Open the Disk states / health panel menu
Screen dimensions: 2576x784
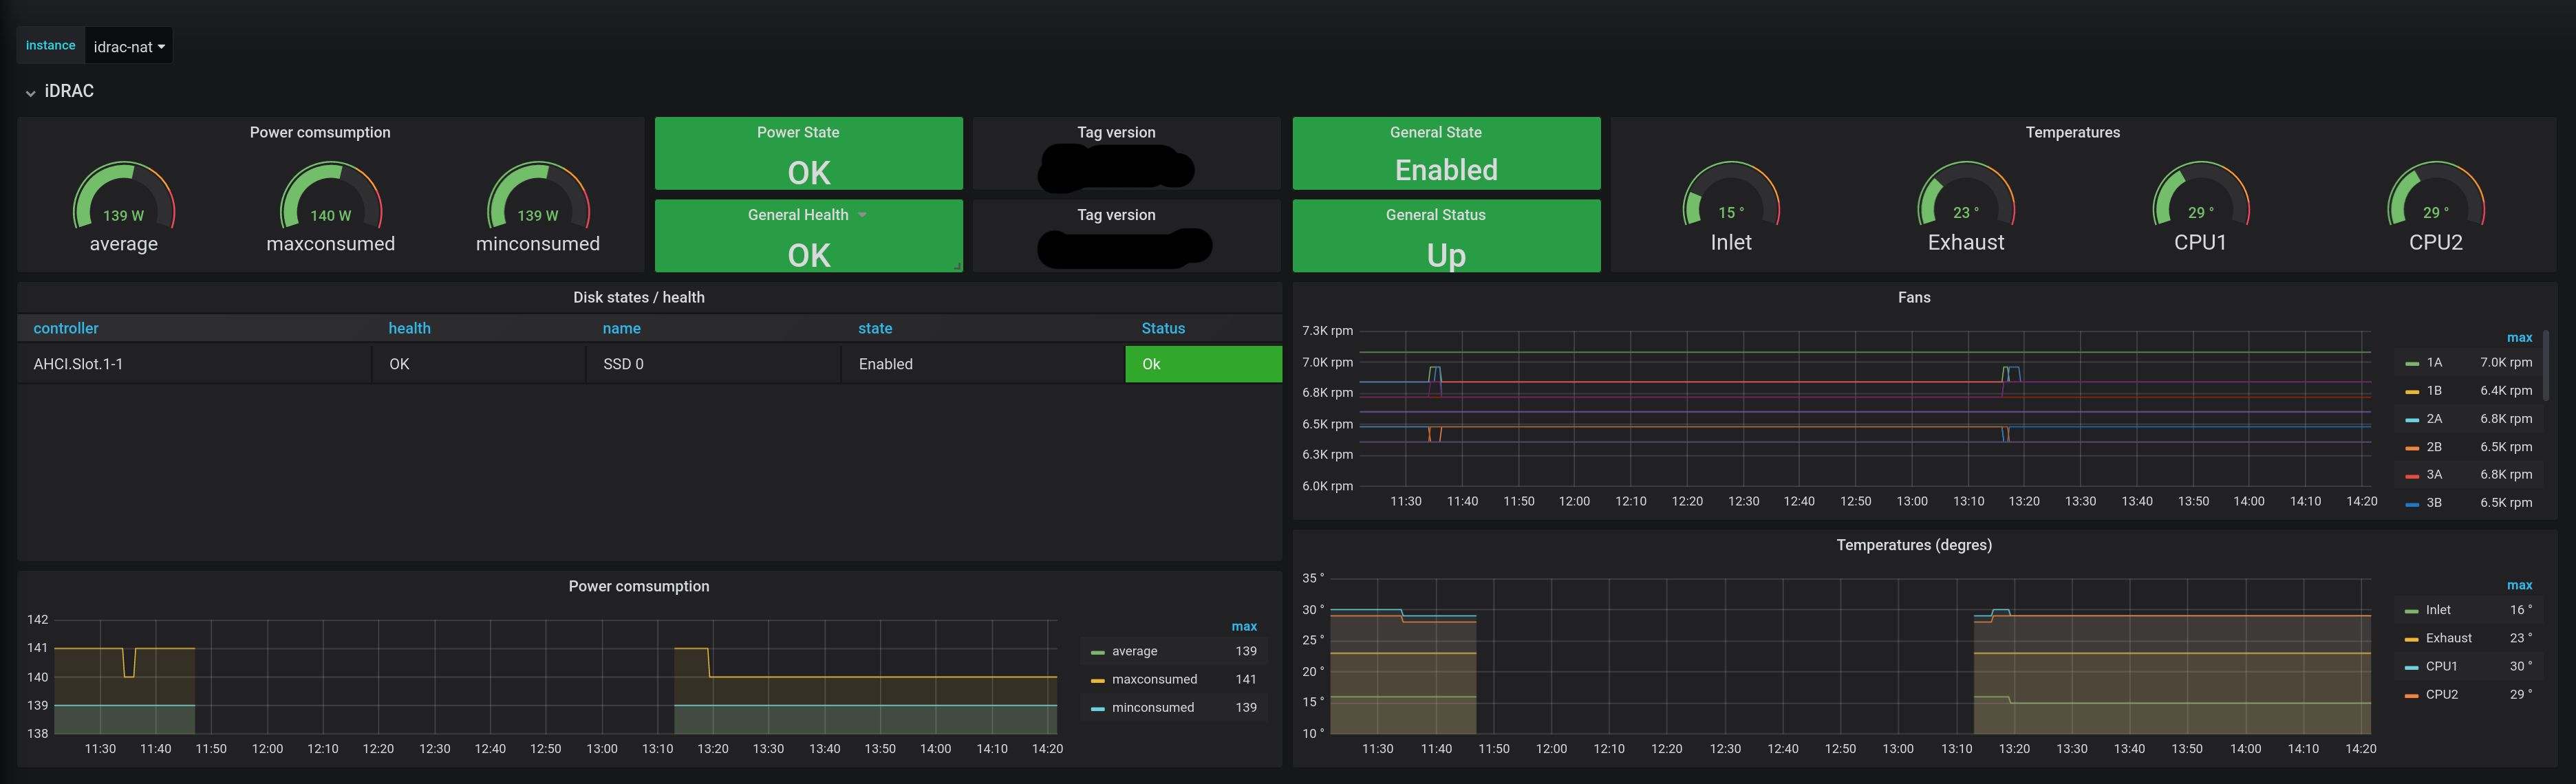pyautogui.click(x=638, y=297)
